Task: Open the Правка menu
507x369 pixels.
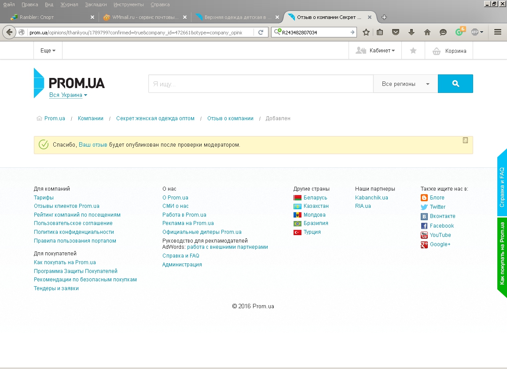Action: point(30,4)
